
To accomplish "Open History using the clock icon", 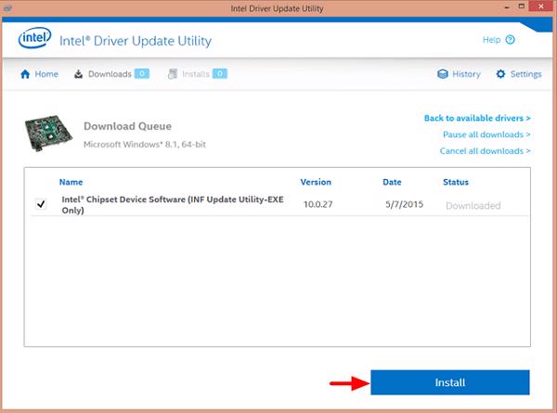I will click(443, 74).
